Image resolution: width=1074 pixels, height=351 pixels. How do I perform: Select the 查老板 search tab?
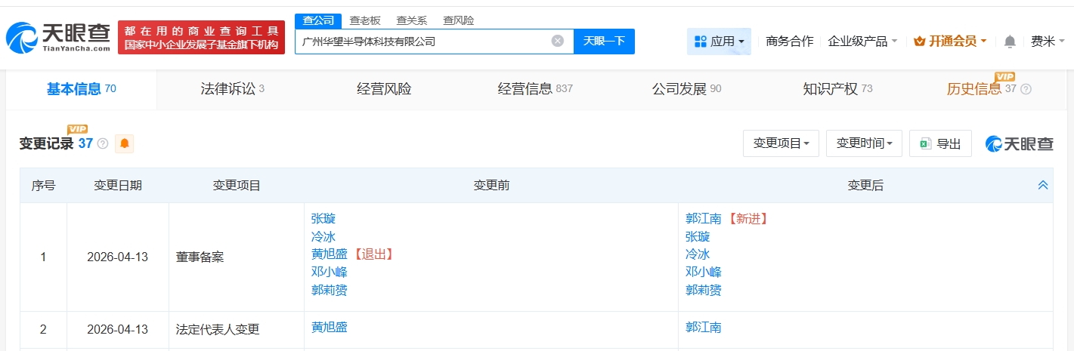(365, 20)
